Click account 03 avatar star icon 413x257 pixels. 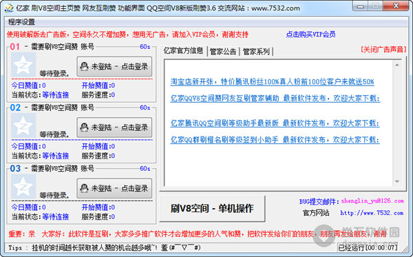pyautogui.click(x=23, y=187)
